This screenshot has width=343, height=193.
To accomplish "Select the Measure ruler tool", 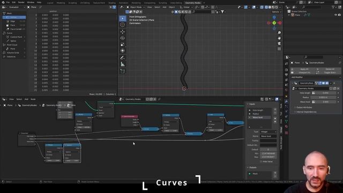I will point(123,64).
